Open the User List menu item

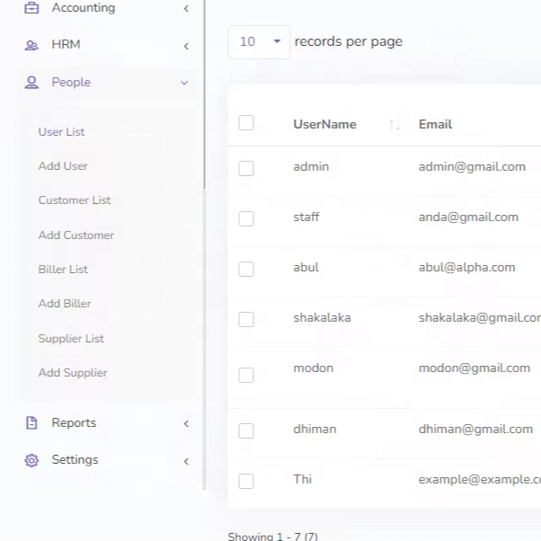(x=61, y=132)
